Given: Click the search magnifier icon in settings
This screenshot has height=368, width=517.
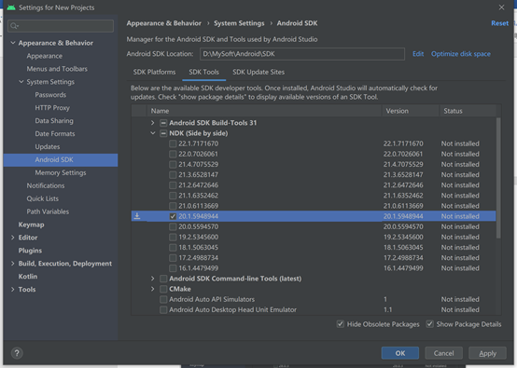Looking at the screenshot, I should pyautogui.click(x=14, y=26).
